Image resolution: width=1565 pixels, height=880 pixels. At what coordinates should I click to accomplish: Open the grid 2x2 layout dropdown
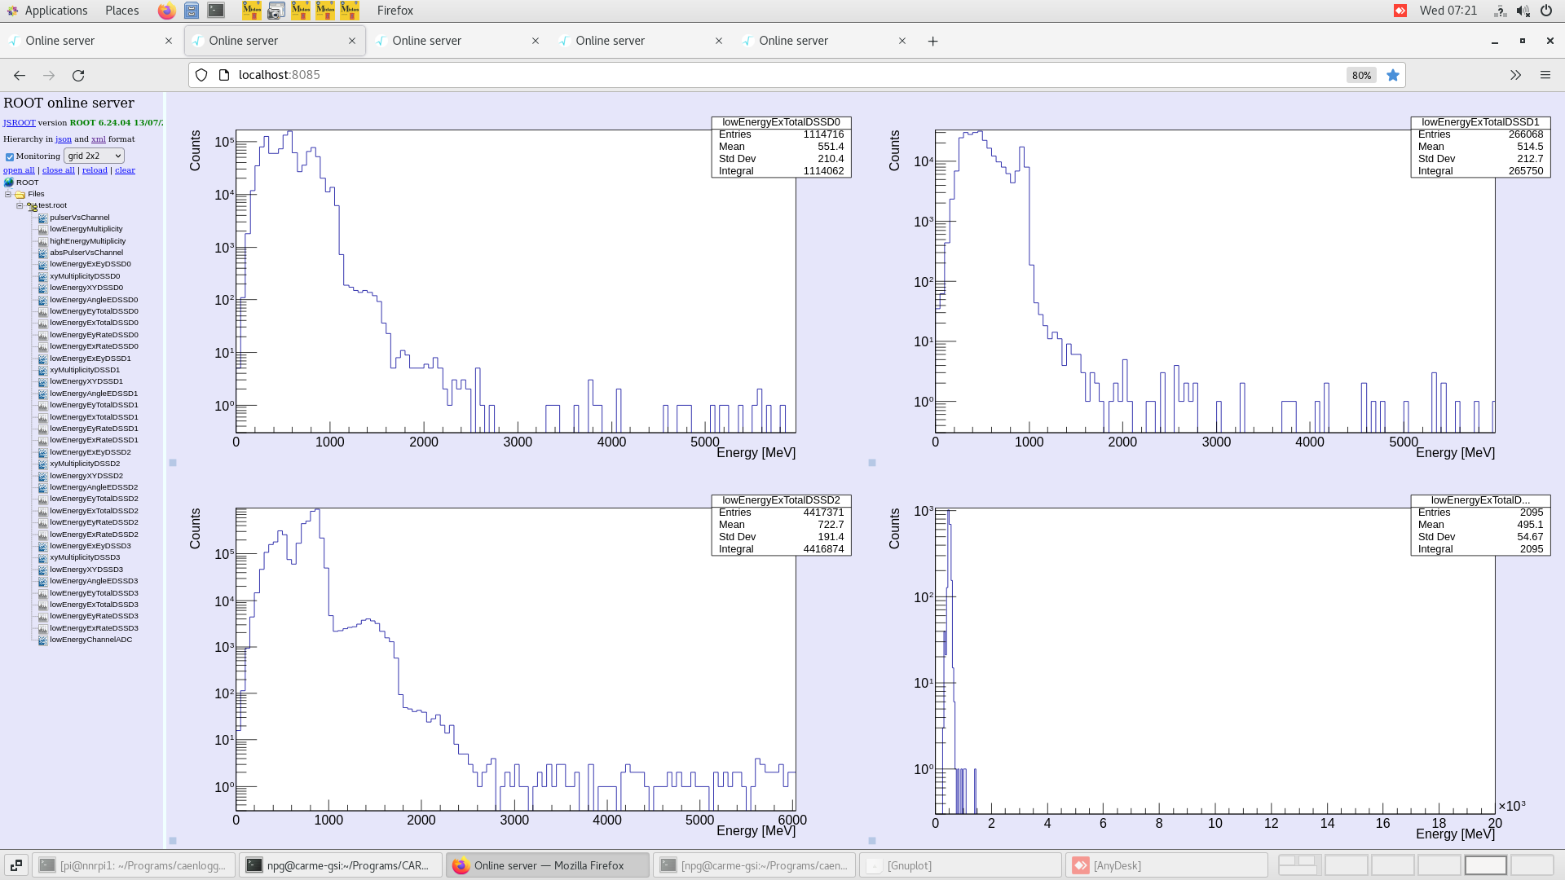[94, 156]
